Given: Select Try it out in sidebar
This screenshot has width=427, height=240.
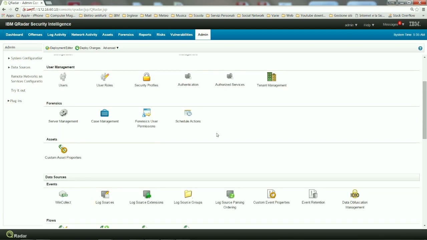Looking at the screenshot, I should tap(18, 90).
